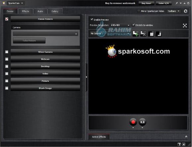The image size is (192, 147).
Task: Click the bring source forward icon
Action: 151,34
